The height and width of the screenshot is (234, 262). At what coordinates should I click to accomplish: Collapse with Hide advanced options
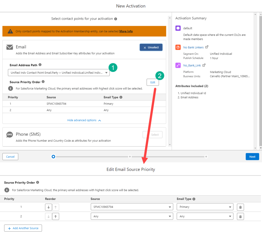coord(84,120)
